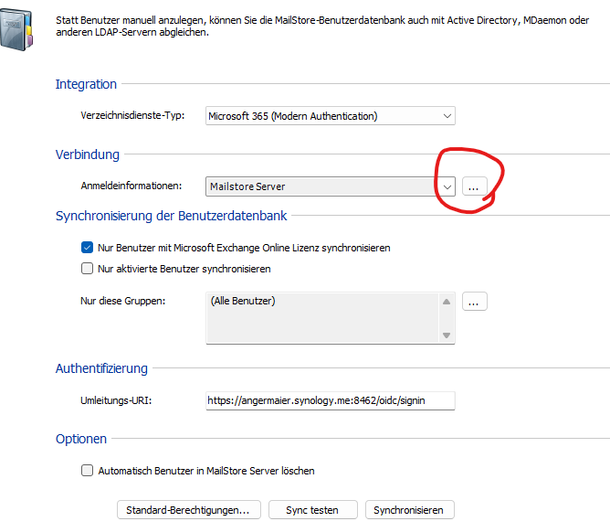Click the groups list scrollbar track
The height and width of the screenshot is (532, 610).
447,319
